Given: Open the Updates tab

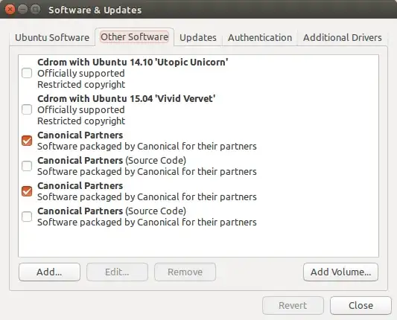Looking at the screenshot, I should [198, 37].
